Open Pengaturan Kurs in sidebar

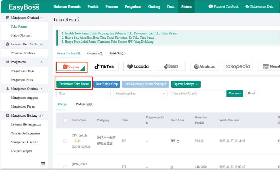[x=22, y=80]
